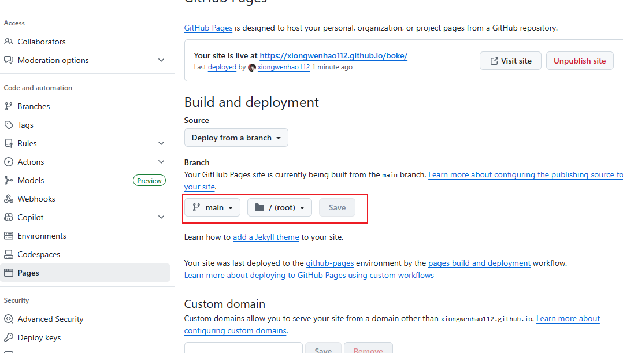623x353 pixels.
Task: Expand the Copilot submenu chevron
Action: tap(161, 217)
